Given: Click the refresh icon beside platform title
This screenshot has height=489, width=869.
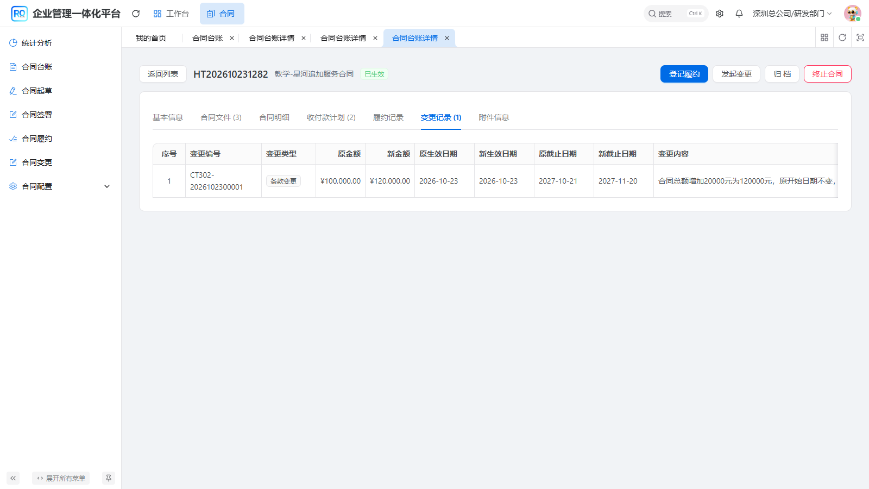Looking at the screenshot, I should pos(136,14).
